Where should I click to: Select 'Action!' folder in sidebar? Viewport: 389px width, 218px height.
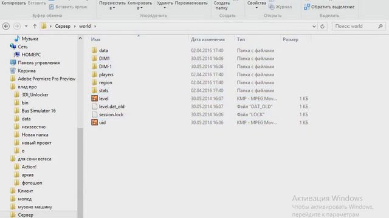(29, 167)
